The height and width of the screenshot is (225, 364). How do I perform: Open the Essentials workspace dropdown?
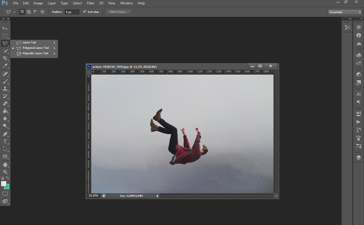tap(345, 12)
